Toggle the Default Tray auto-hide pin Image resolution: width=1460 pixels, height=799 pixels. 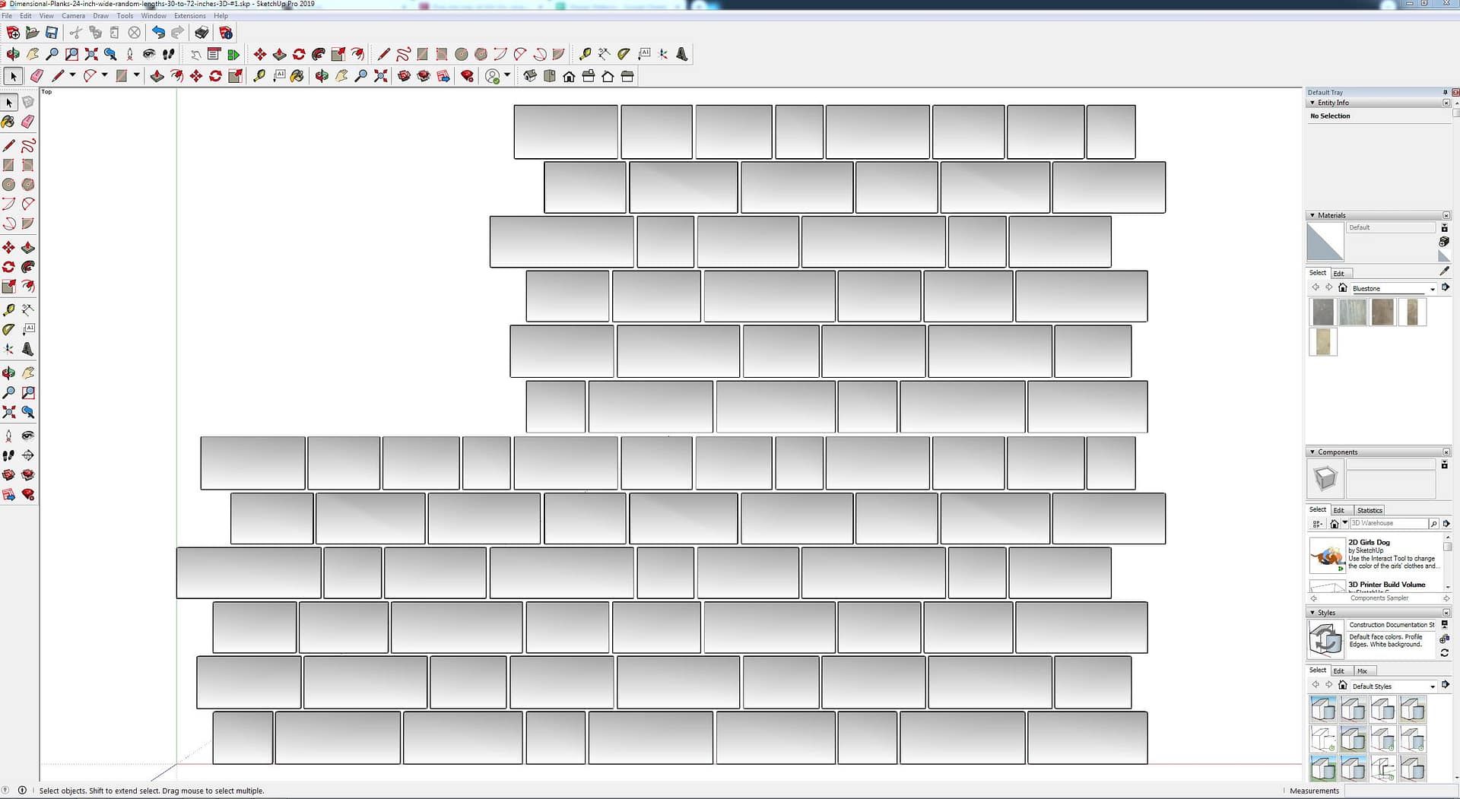[1445, 92]
